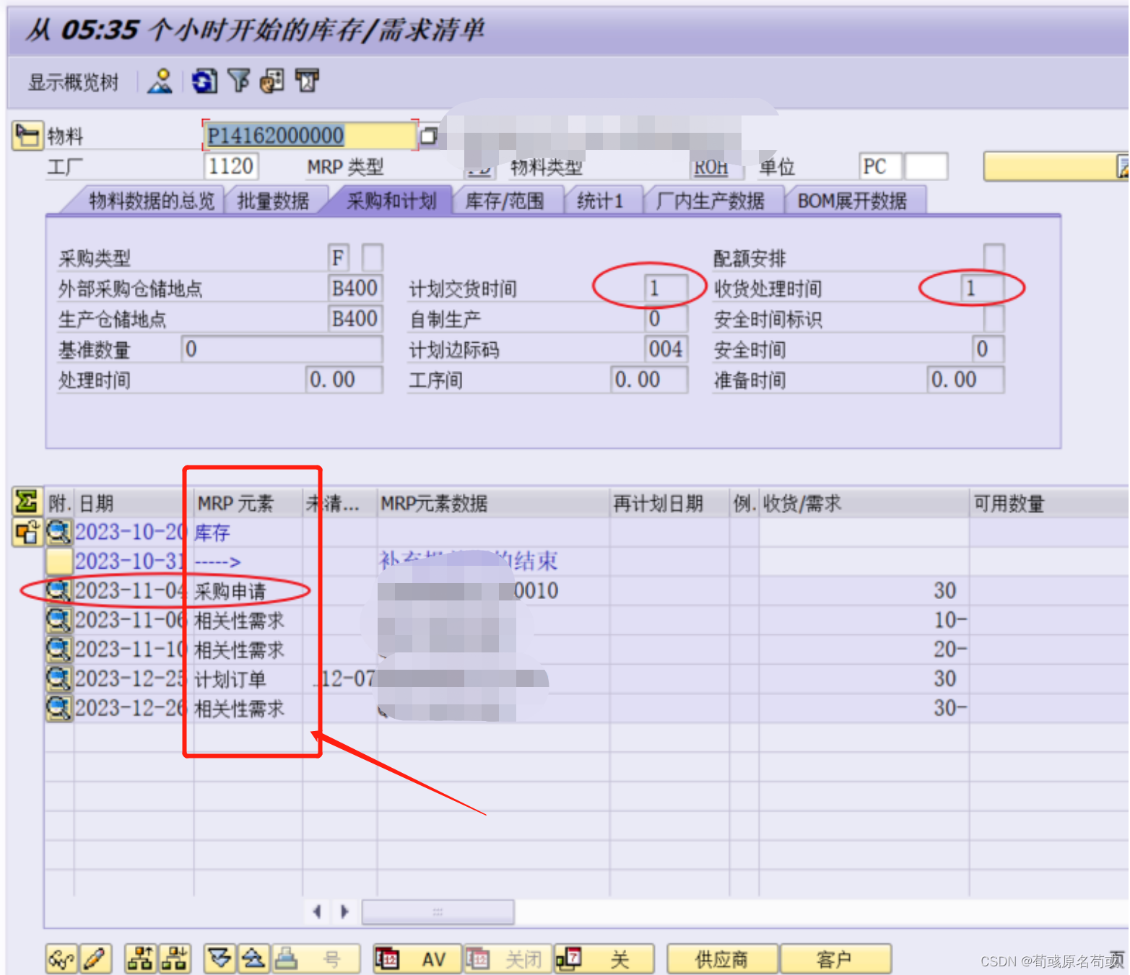Viewport: 1130px width, 975px height.
Task: Refresh the stock/requirements list
Action: 204,81
